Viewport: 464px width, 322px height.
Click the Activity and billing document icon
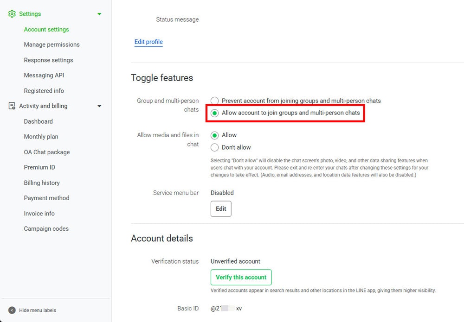point(12,106)
